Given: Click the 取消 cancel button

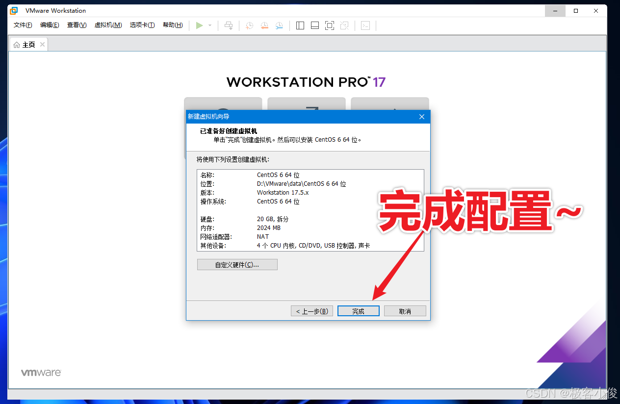Looking at the screenshot, I should click(x=405, y=311).
